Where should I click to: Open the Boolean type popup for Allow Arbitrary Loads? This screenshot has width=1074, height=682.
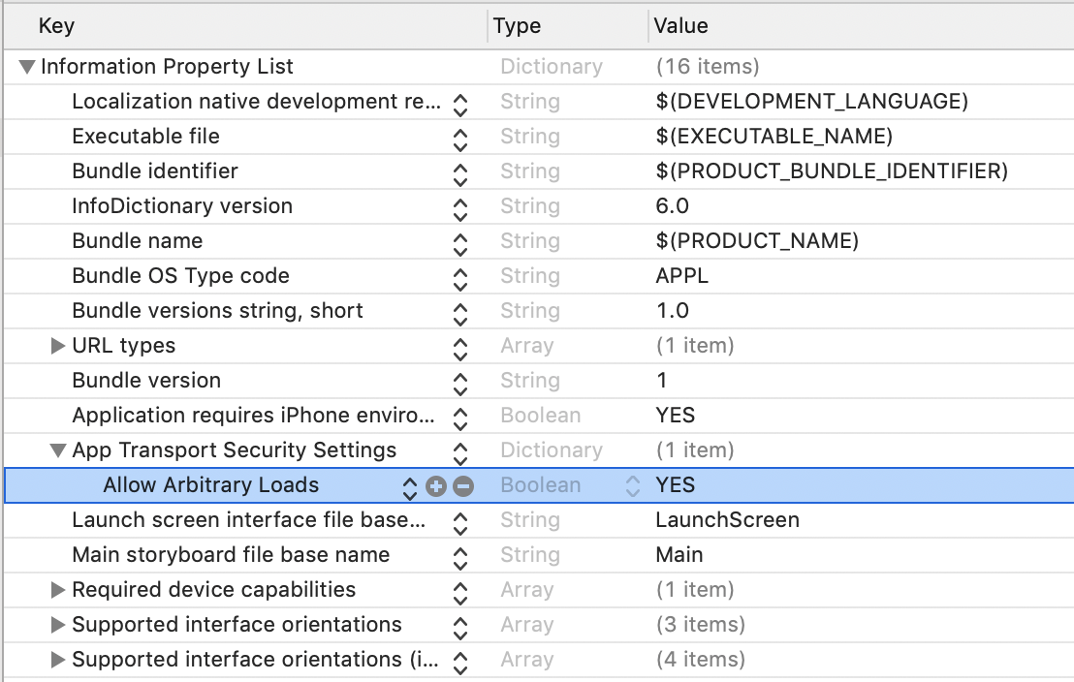pyautogui.click(x=632, y=485)
